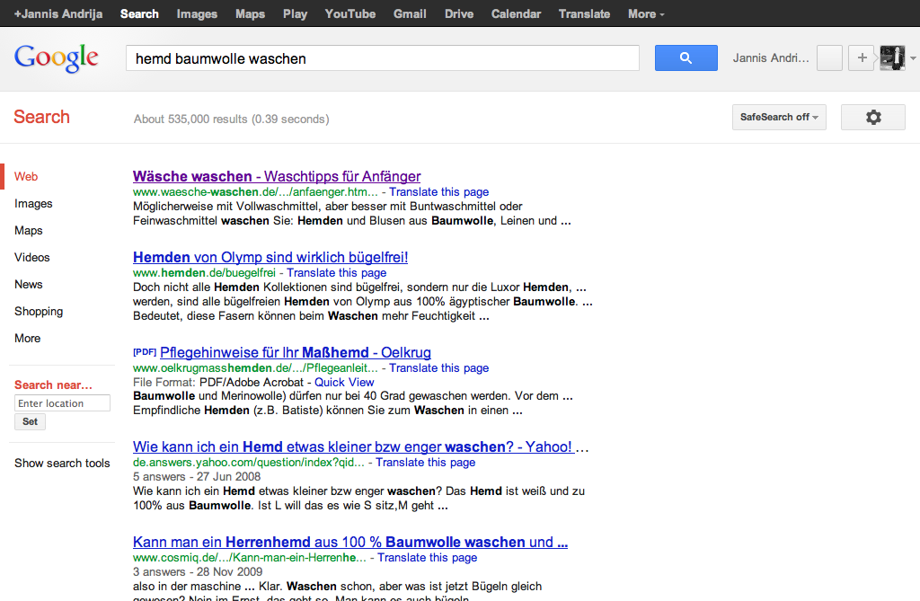Screen dimensions: 920x601
Task: Expand the account dropdown arrow
Action: 913,58
